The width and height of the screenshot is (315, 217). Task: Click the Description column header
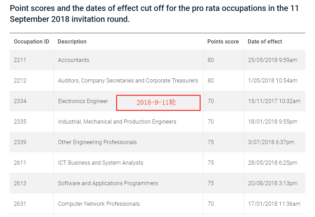(x=72, y=42)
